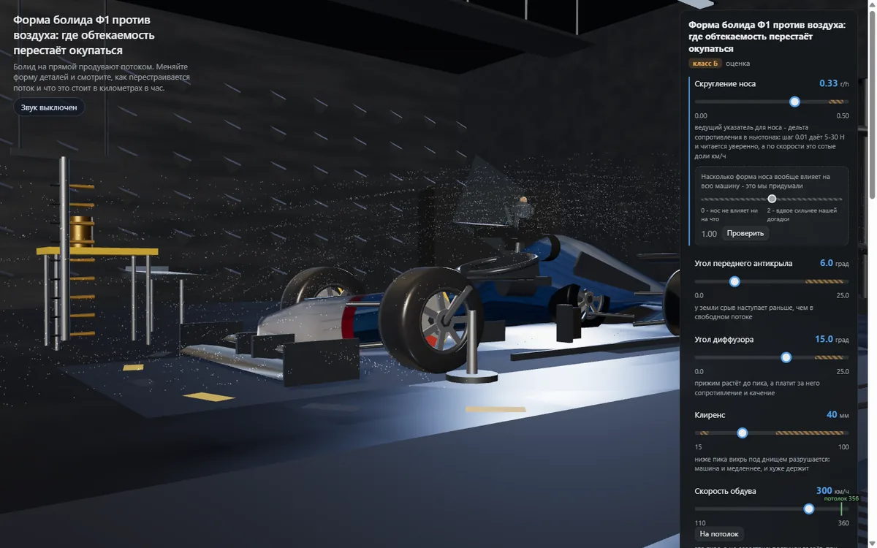This screenshot has height=548, width=877.
Task: Click the gold weight on the test stand
Action: 82,231
